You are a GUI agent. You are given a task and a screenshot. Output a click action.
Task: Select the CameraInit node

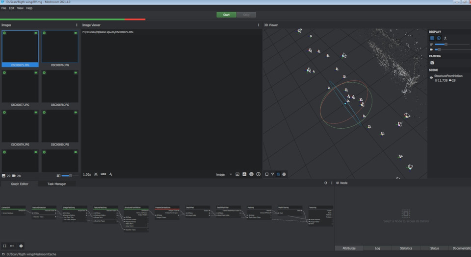point(13,210)
